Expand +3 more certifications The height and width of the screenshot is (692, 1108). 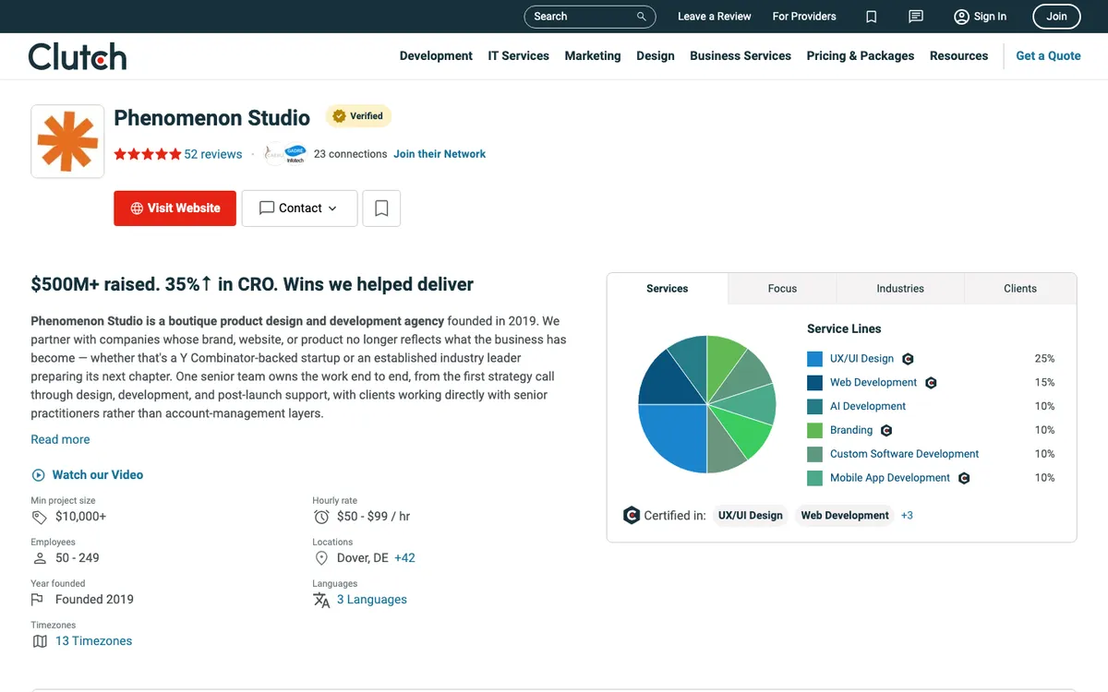[x=907, y=516]
